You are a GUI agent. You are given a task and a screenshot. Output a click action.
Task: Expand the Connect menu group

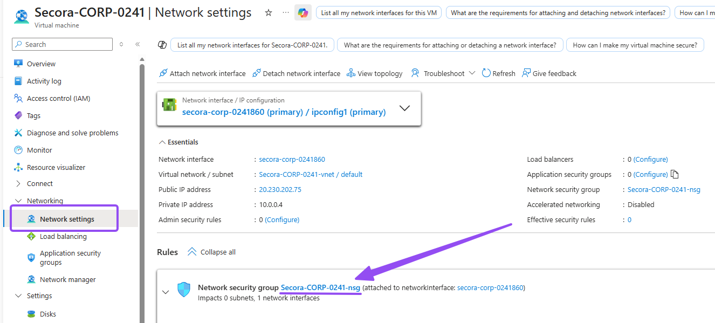pyautogui.click(x=19, y=183)
